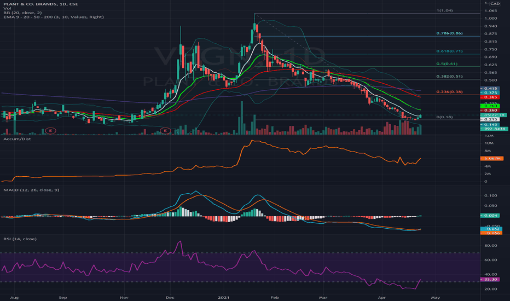Click the 992.843K volume tag
510x301 pixels.
(x=494, y=129)
